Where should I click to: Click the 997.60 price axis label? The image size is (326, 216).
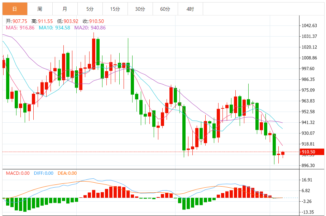point(308,69)
